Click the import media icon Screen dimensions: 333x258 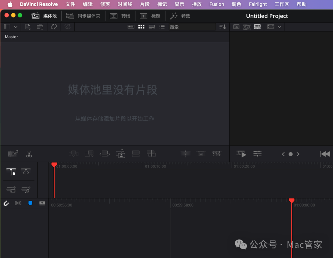[28, 27]
